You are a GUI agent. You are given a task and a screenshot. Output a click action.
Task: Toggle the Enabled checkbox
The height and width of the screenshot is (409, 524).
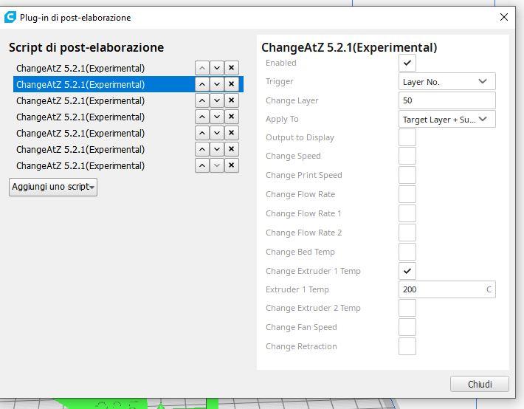point(407,63)
